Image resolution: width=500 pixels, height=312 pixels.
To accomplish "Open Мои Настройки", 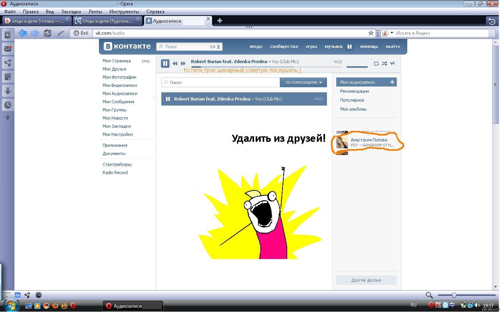I will pyautogui.click(x=117, y=134).
